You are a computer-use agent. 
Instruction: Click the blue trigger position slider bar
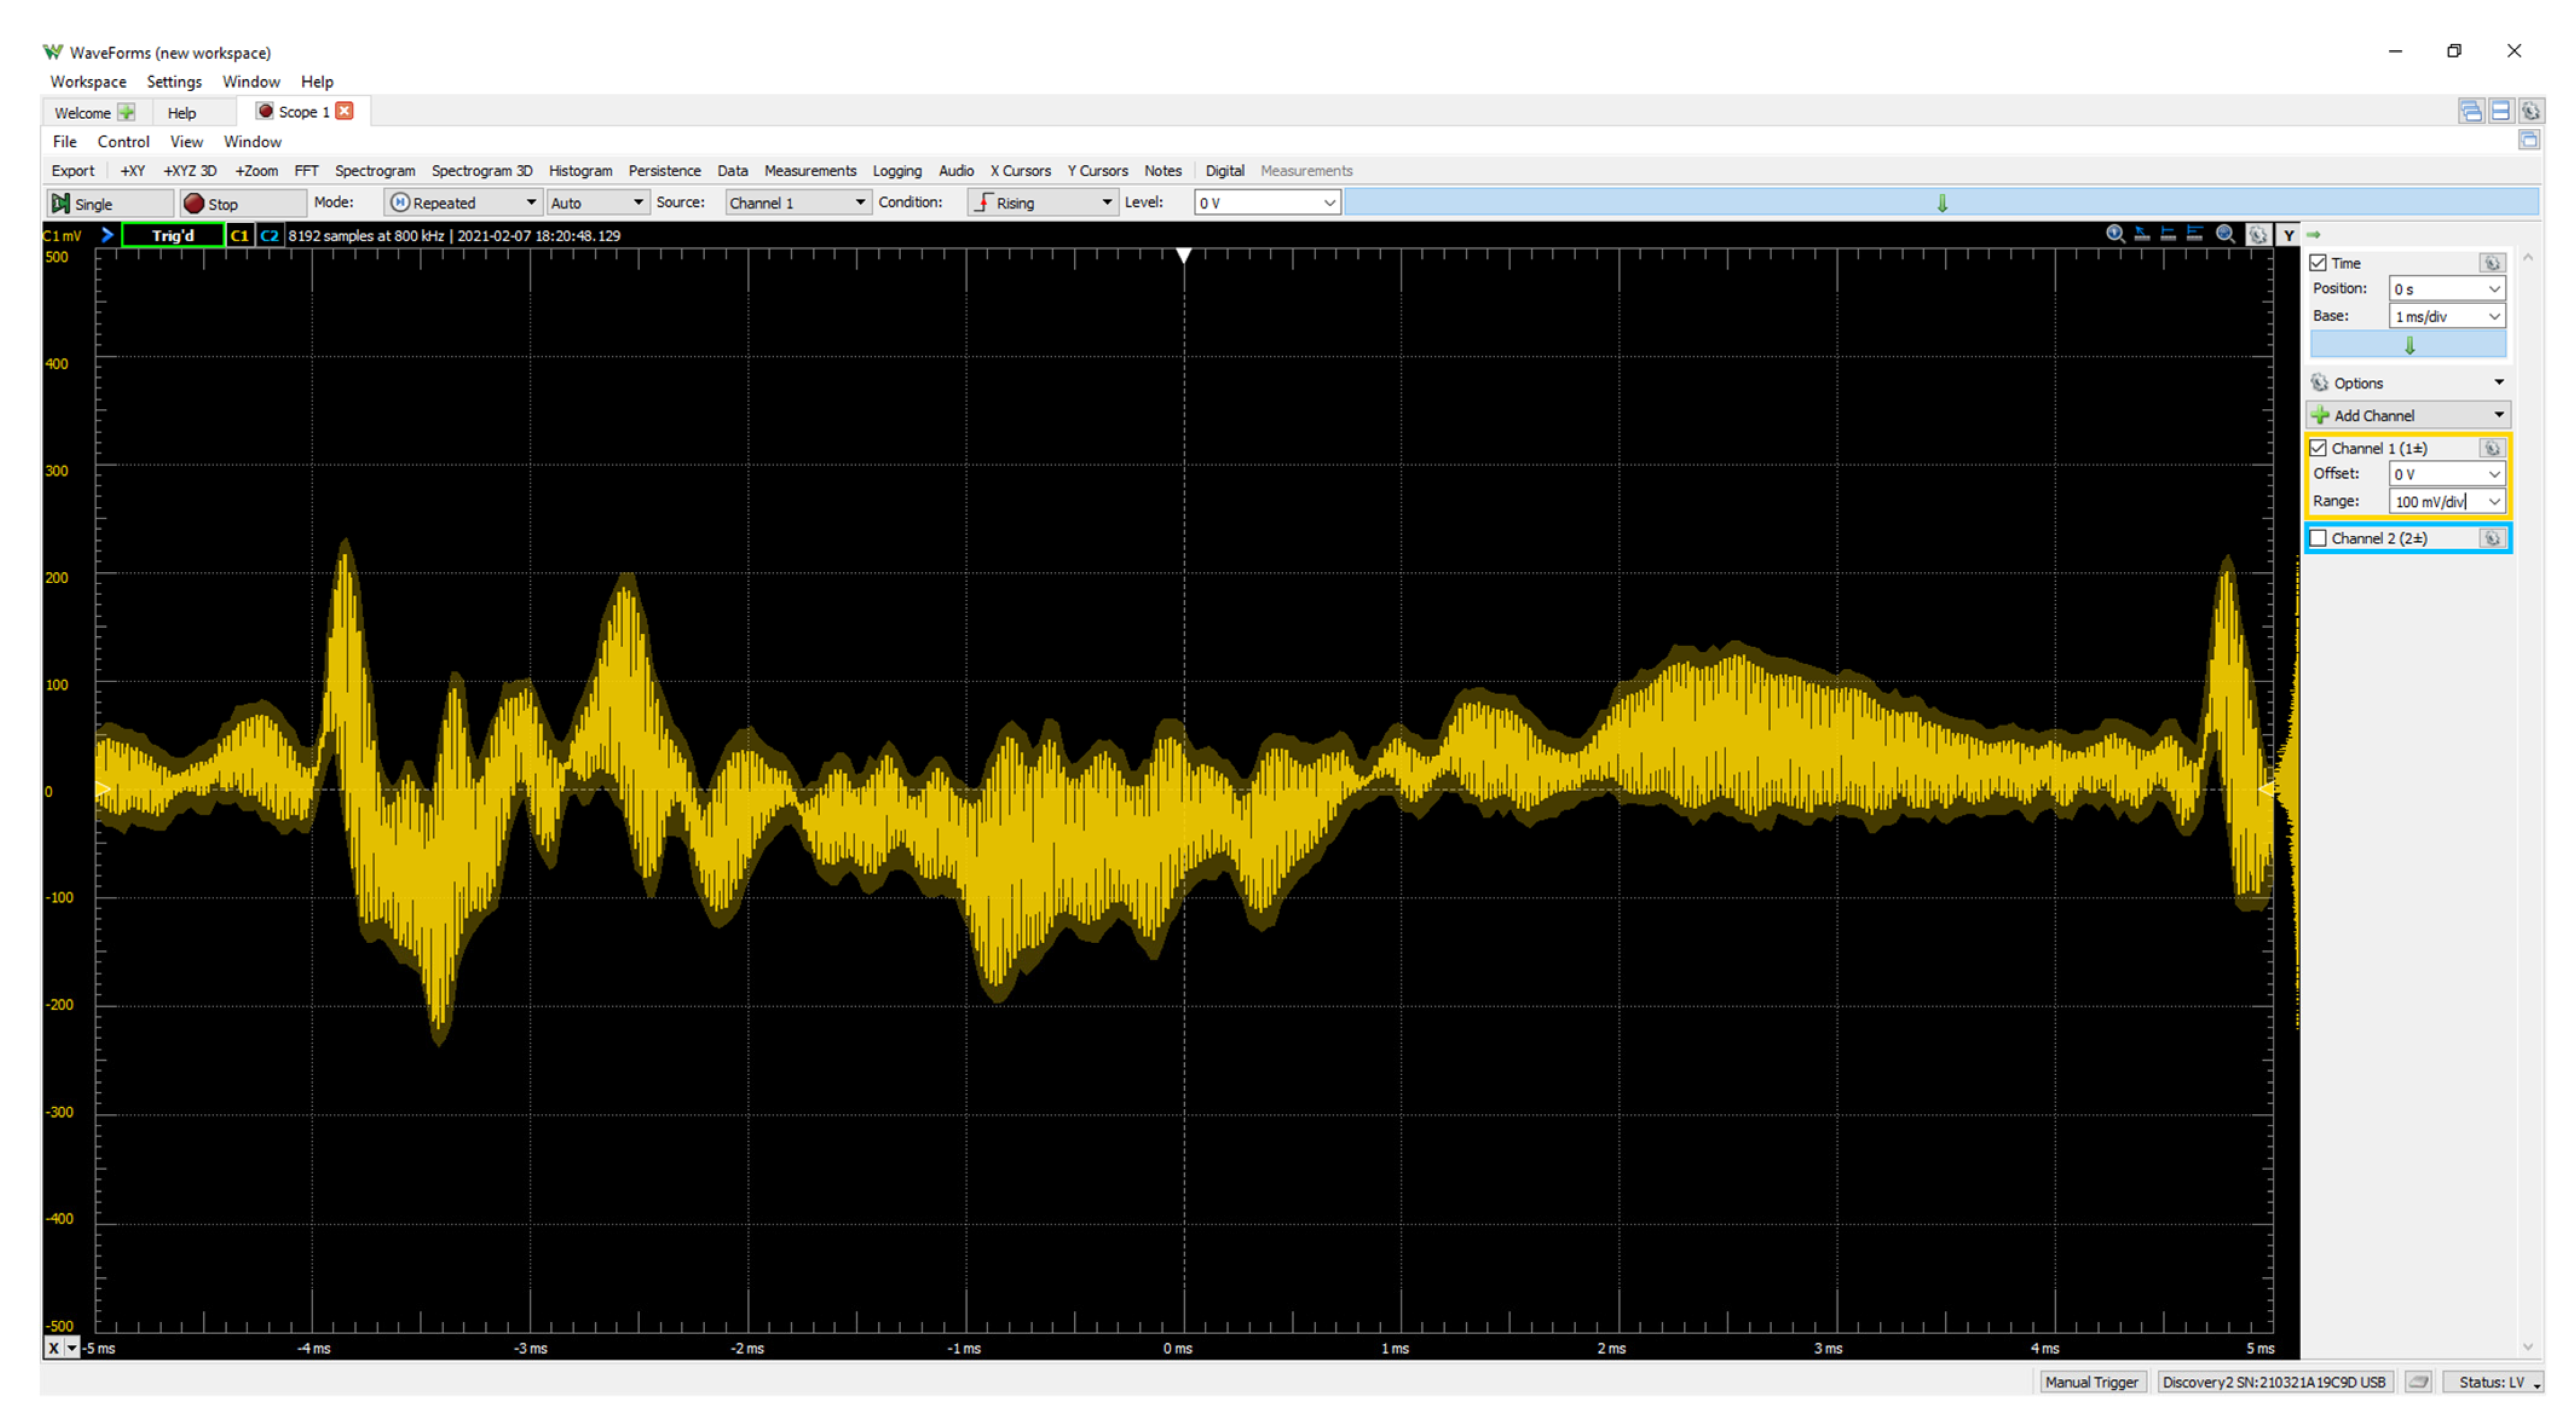click(x=1940, y=203)
